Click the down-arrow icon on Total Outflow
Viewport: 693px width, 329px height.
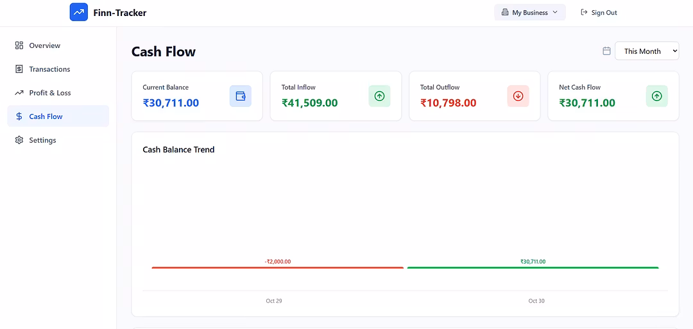[x=518, y=96]
